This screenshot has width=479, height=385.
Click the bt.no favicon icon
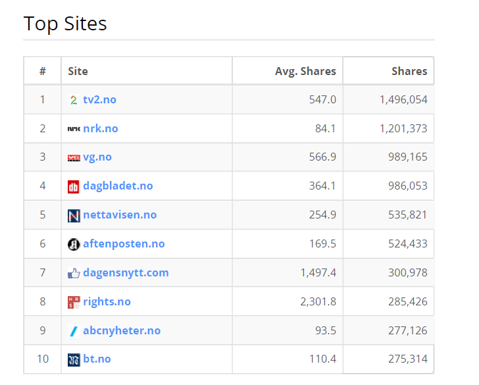click(x=74, y=360)
